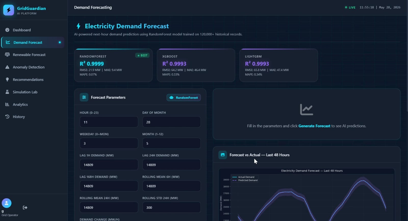Screen dimensions: 408x221
Task: Click the 'R² 0.9999' RandomForest score
Action: coord(92,64)
